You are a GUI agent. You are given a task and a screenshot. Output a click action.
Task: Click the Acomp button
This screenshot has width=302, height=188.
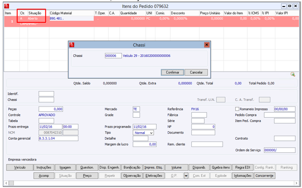tap(44, 176)
